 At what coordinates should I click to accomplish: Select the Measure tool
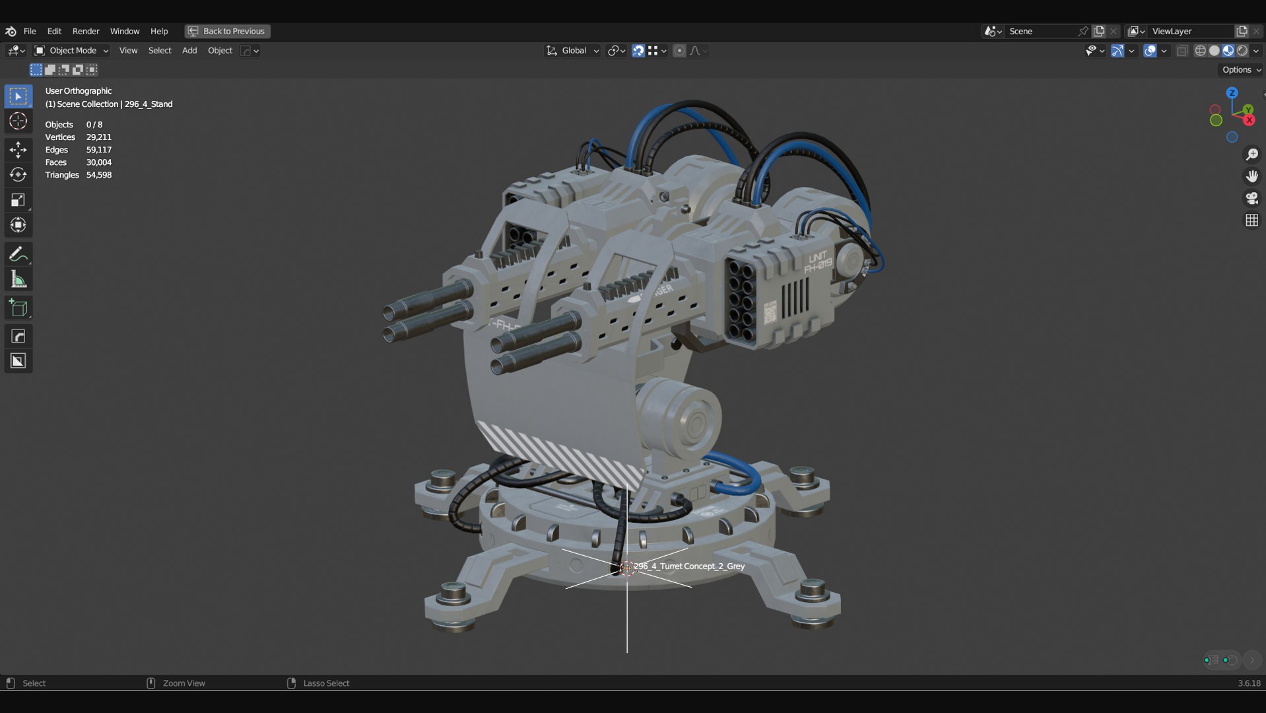pyautogui.click(x=18, y=279)
